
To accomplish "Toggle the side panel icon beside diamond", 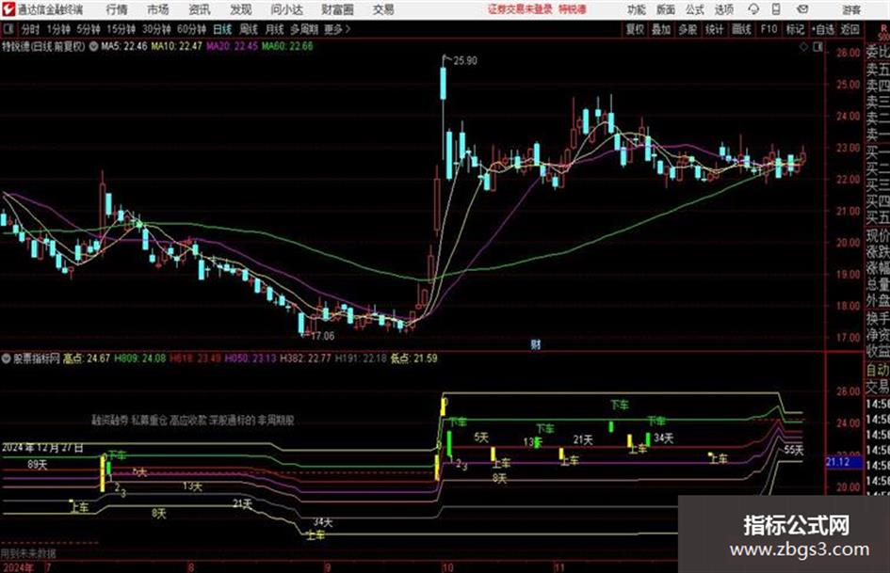I will 817,47.
